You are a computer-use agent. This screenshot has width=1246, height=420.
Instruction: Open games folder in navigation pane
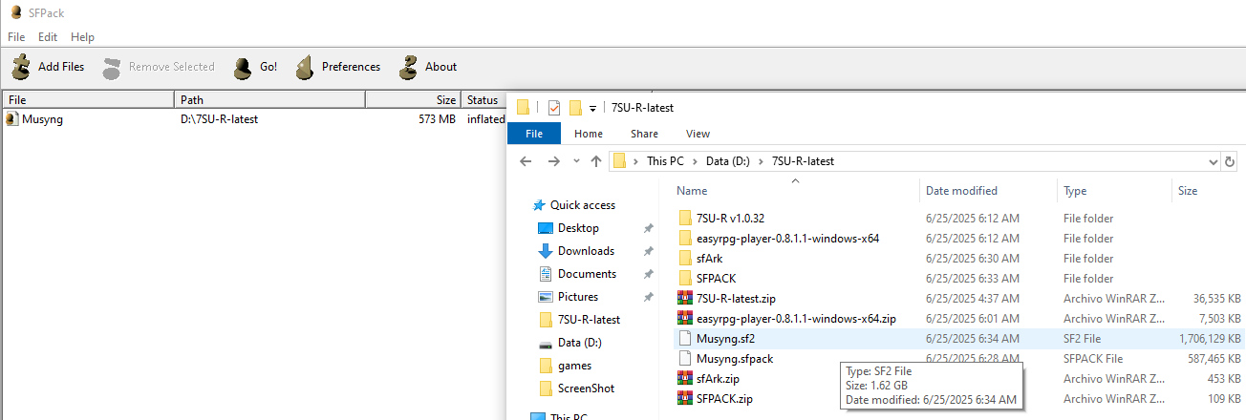(x=574, y=366)
